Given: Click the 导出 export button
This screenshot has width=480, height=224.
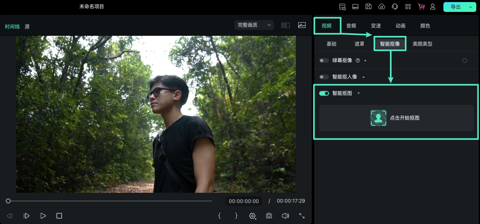Looking at the screenshot, I should point(456,7).
